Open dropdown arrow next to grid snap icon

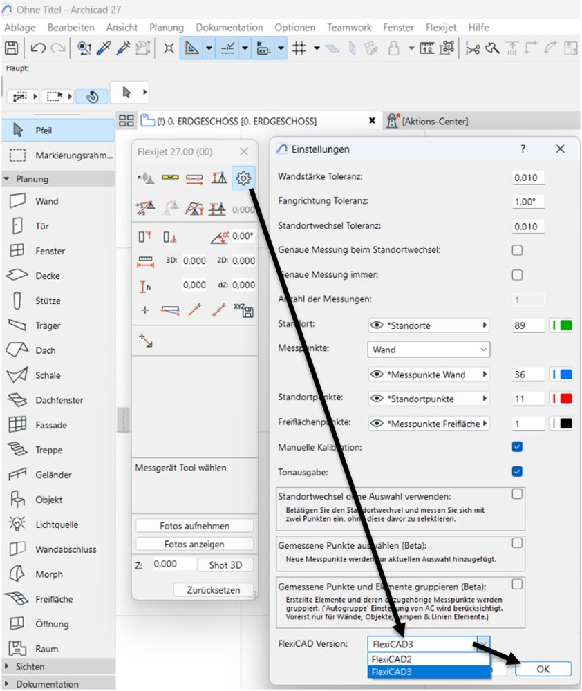click(x=317, y=48)
